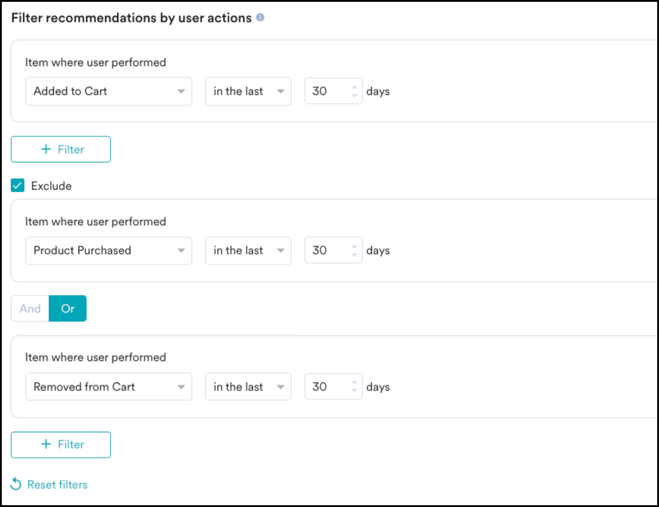
Task: Click the bottom + Filter button under exclusions
Action: coord(61,445)
